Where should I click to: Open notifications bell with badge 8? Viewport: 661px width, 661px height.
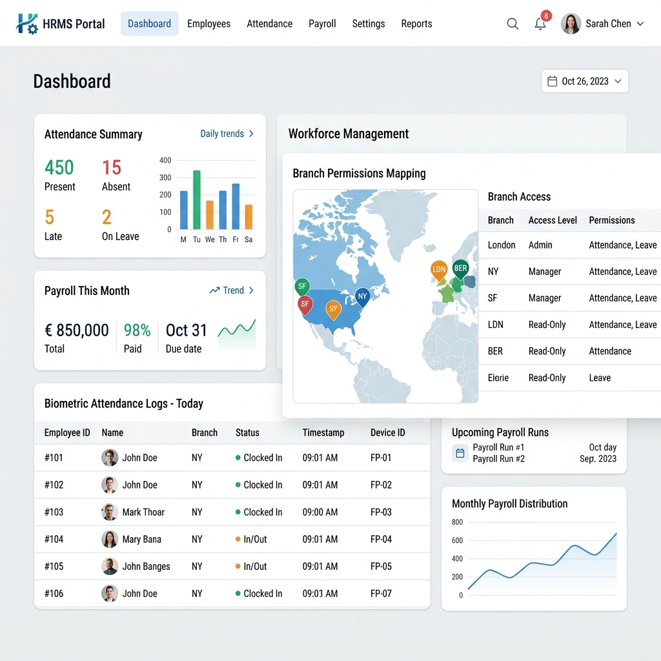(540, 23)
